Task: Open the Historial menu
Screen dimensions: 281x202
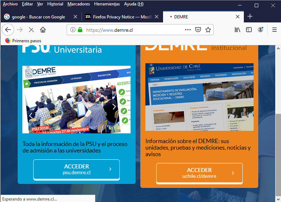Action: [55, 4]
